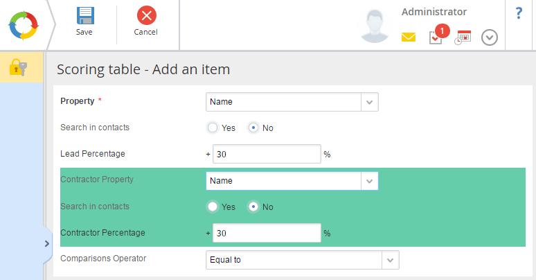
Task: Expand the user menu circled chevron
Action: tap(490, 37)
